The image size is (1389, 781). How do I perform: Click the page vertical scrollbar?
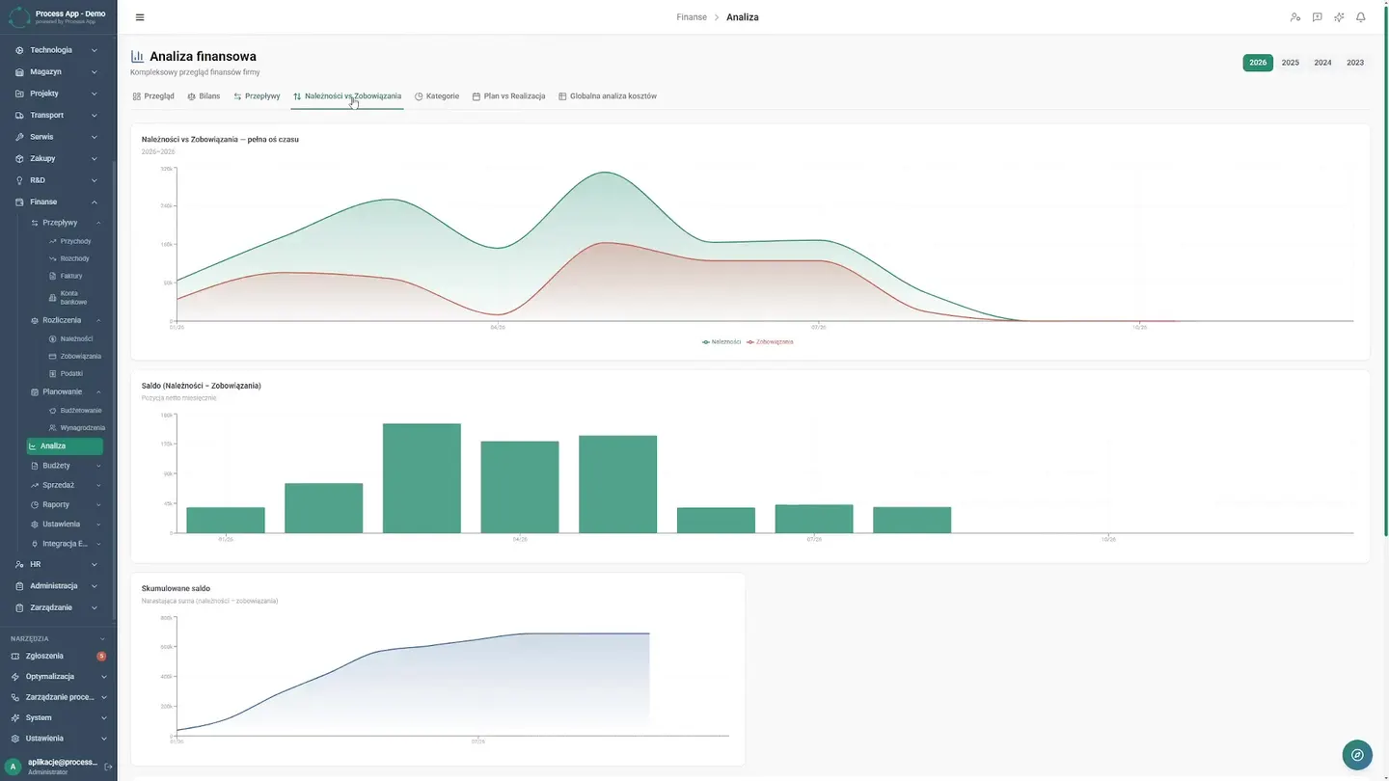coord(1386,270)
